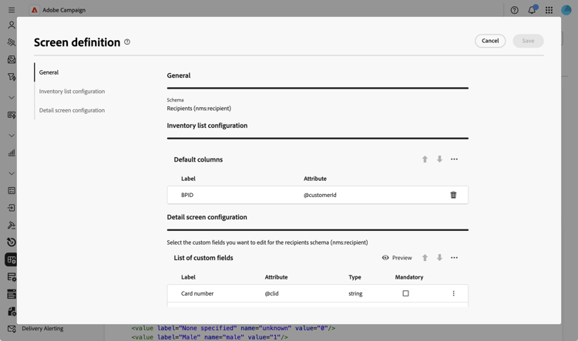Click Recipients (nms:recipient) schema value
This screenshot has height=341, width=578.
tap(199, 109)
